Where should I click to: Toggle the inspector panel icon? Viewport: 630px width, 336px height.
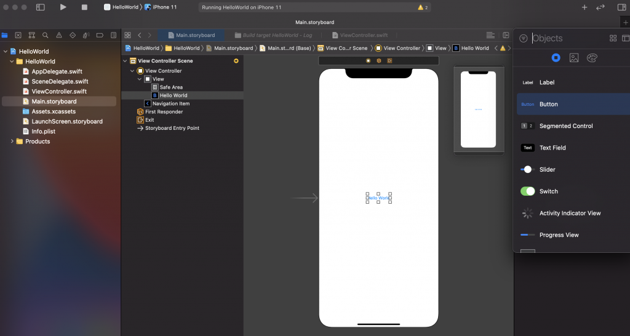[621, 7]
